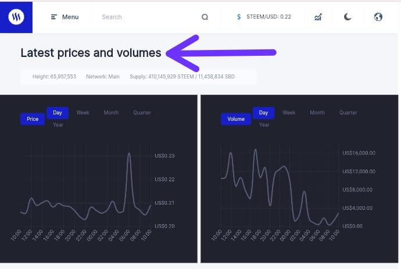The height and width of the screenshot is (269, 401).
Task: Click the US$12,000.00 volume axis label
Action: [359, 171]
